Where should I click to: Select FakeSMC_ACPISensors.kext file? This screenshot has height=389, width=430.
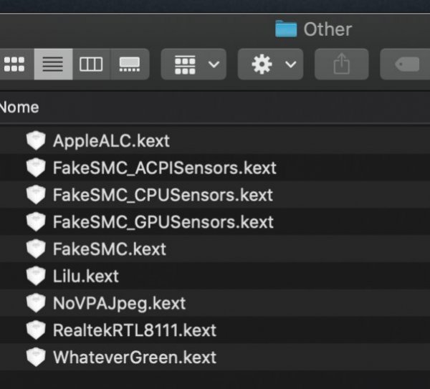pos(164,168)
